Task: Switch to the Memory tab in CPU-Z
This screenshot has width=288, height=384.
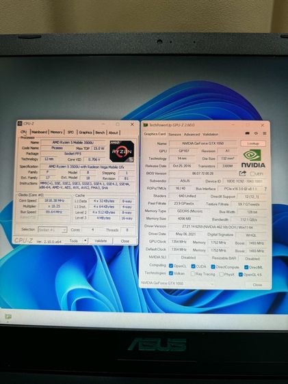Action: 56,132
